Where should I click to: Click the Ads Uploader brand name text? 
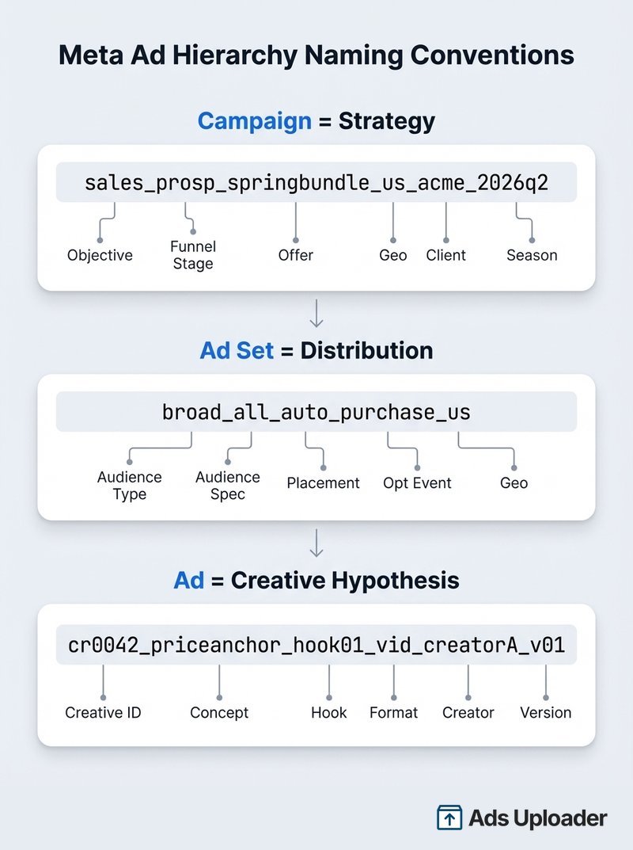click(537, 818)
